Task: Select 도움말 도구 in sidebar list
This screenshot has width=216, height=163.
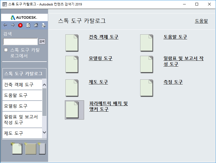Action: click(22, 95)
